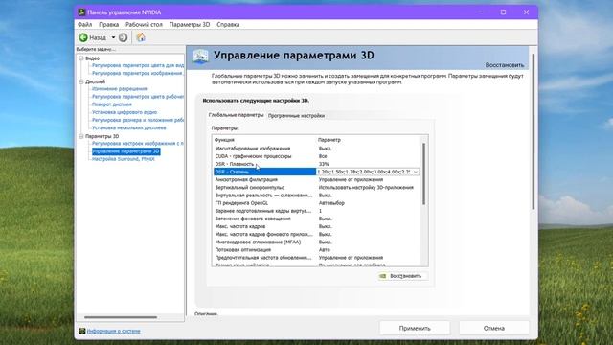The height and width of the screenshot is (345, 613).
Task: Select the Потоковая оптимизация row
Action: (317, 249)
